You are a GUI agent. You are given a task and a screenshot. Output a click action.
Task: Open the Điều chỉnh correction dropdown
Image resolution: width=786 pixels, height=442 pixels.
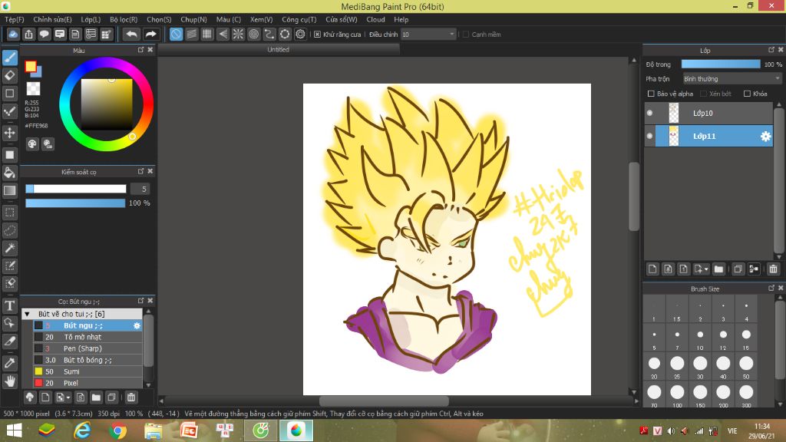pos(428,35)
